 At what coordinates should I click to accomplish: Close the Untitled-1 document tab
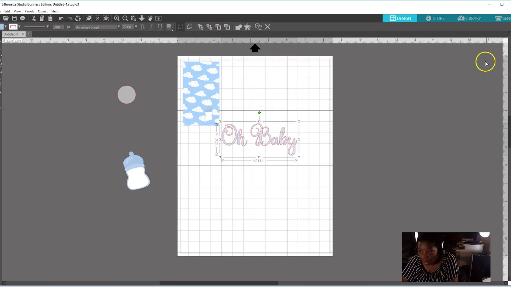(23, 34)
